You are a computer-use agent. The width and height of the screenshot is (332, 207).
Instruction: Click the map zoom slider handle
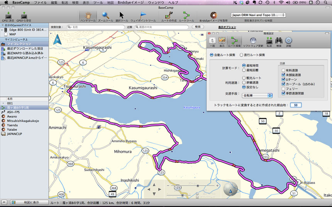tap(198, 186)
